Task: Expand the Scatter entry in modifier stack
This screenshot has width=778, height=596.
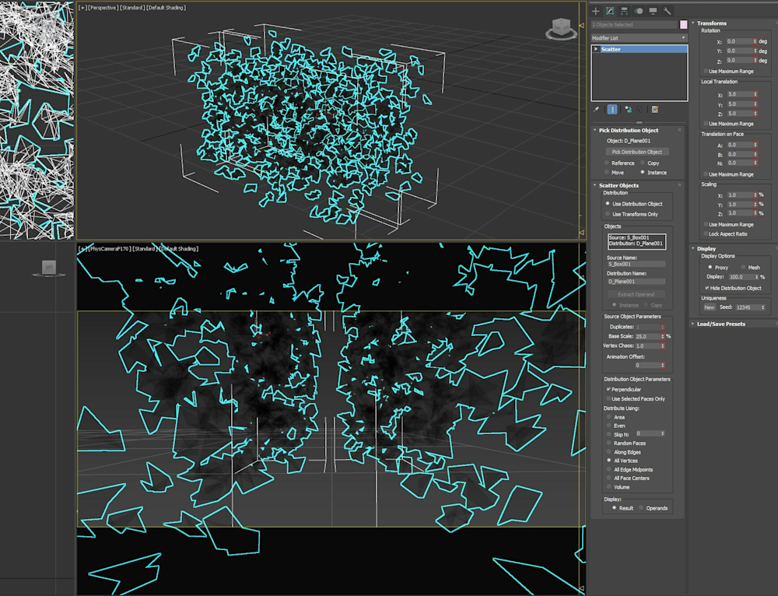Action: (596, 49)
